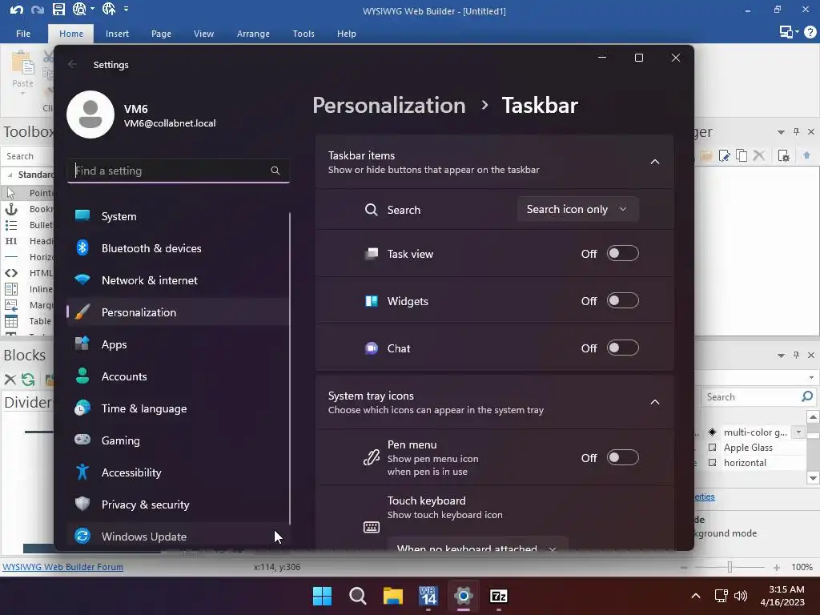Image resolution: width=820 pixels, height=615 pixels.
Task: Click the clock and date in taskbar
Action: click(782, 596)
